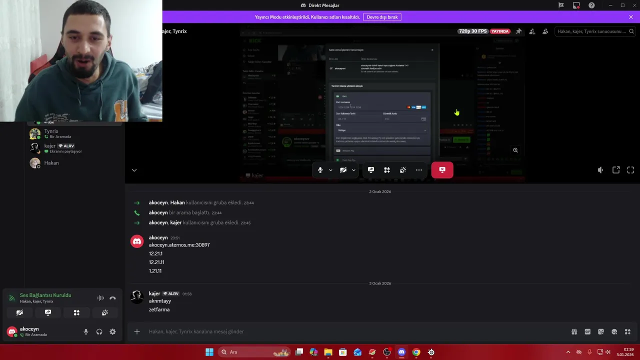The width and height of the screenshot is (640, 360).
Task: Adjust stream volume speaker icon
Action: pos(600,170)
